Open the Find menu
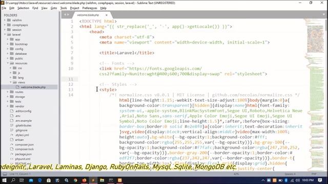 click(x=35, y=8)
